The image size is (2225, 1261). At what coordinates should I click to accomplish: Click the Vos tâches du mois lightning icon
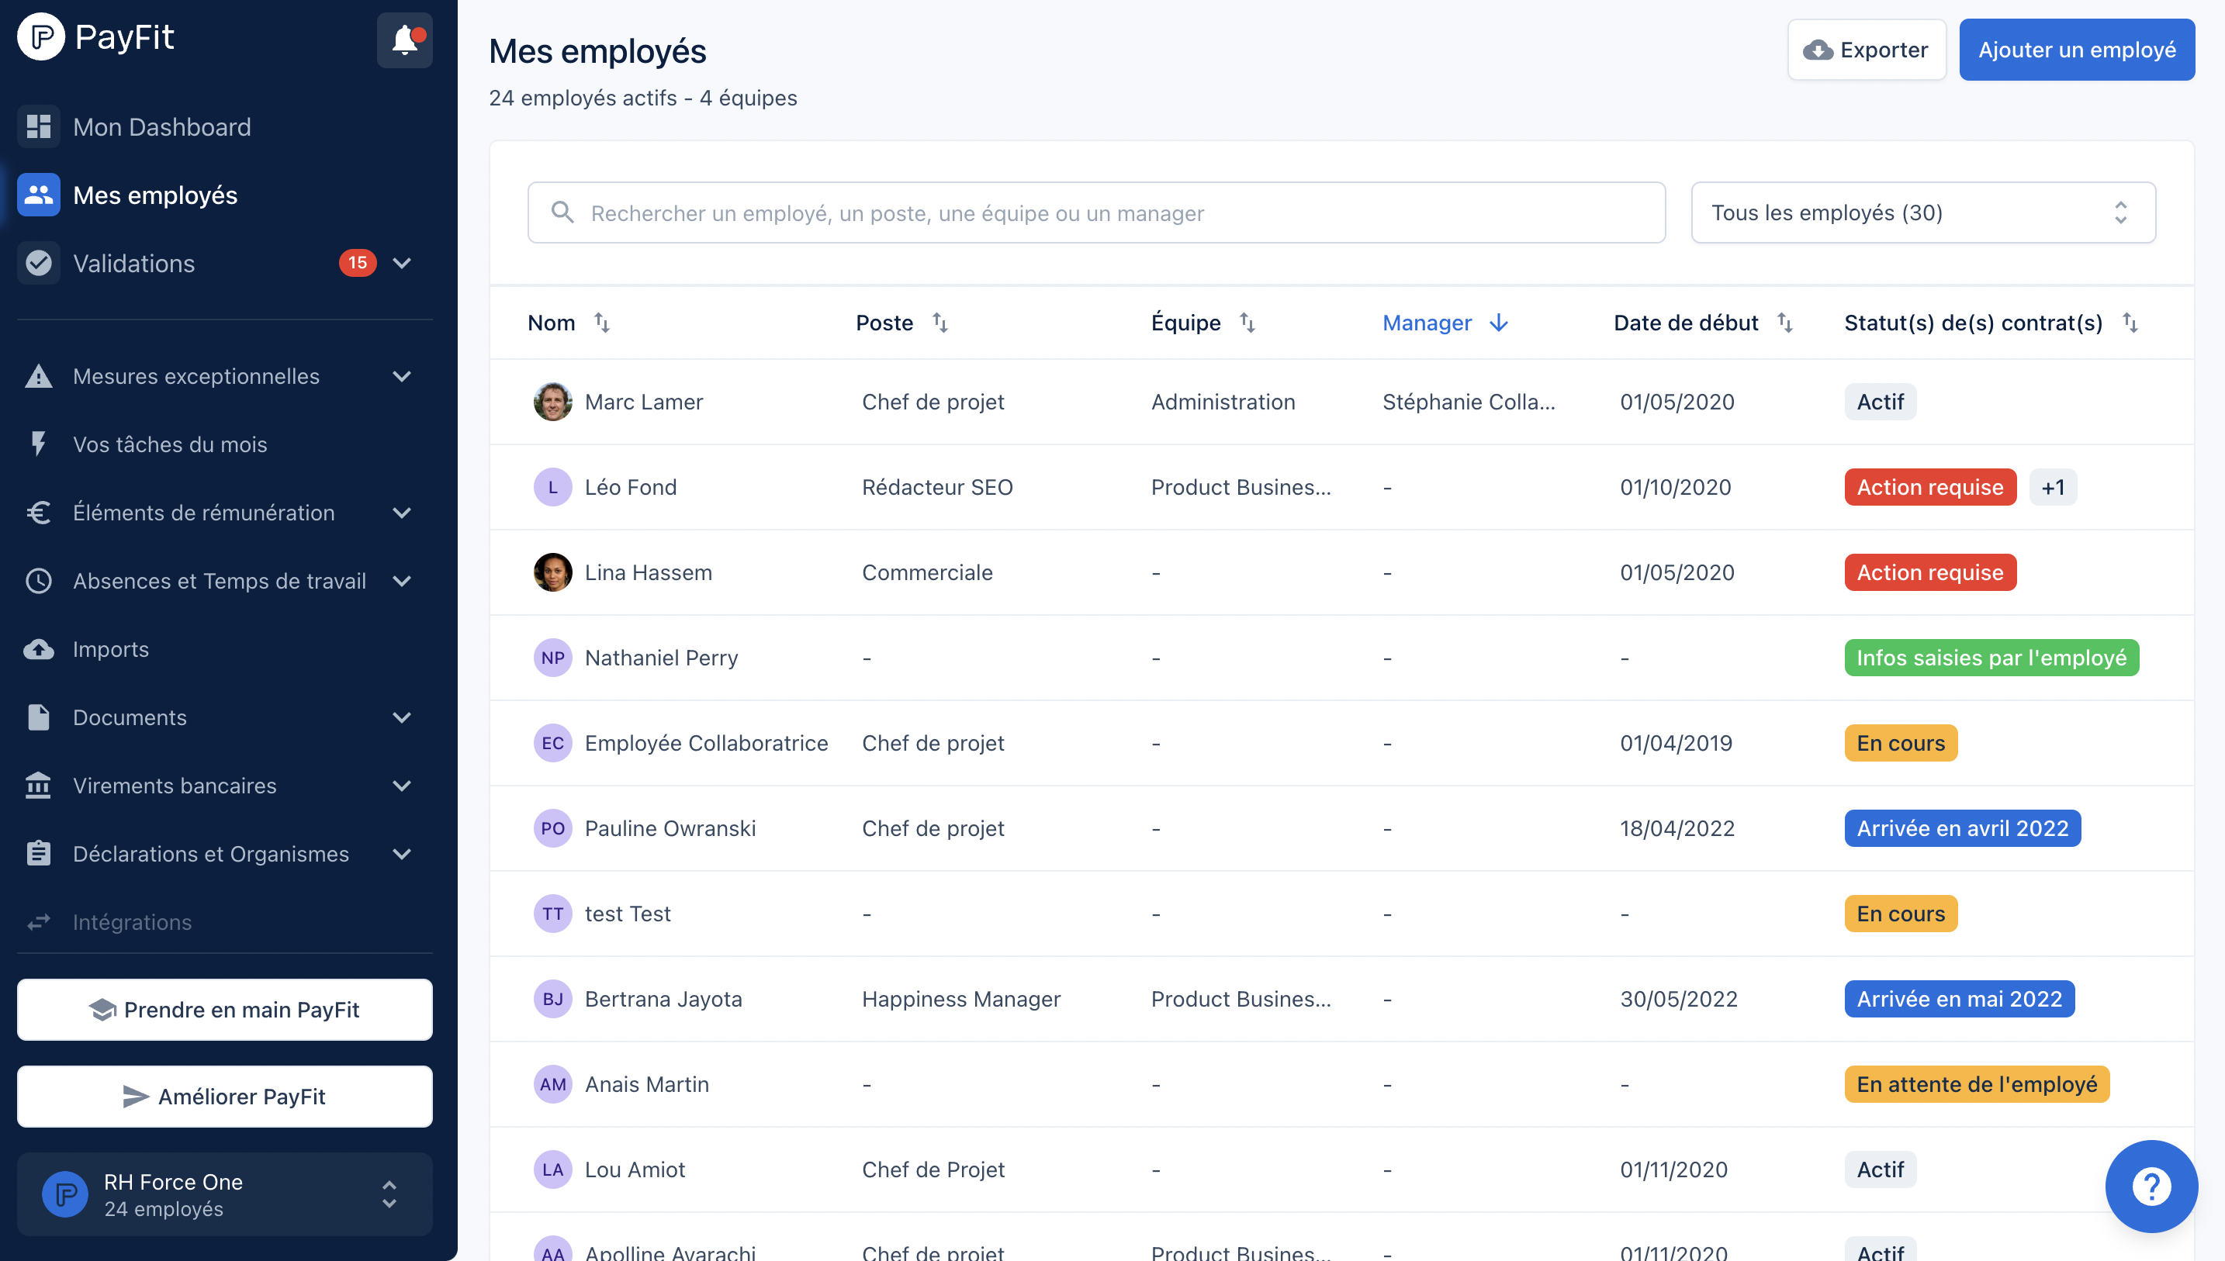click(x=38, y=444)
